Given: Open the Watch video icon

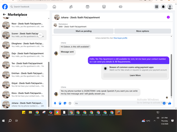Looking at the screenshot, I should 87,7.
